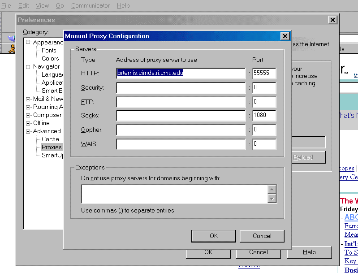Open the File menu
The height and width of the screenshot is (273, 358).
pyautogui.click(x=6, y=6)
